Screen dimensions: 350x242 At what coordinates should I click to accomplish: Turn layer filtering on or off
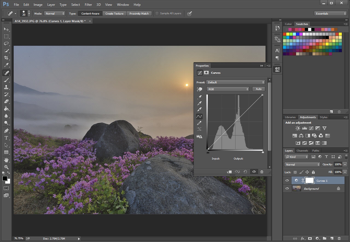tap(346, 157)
